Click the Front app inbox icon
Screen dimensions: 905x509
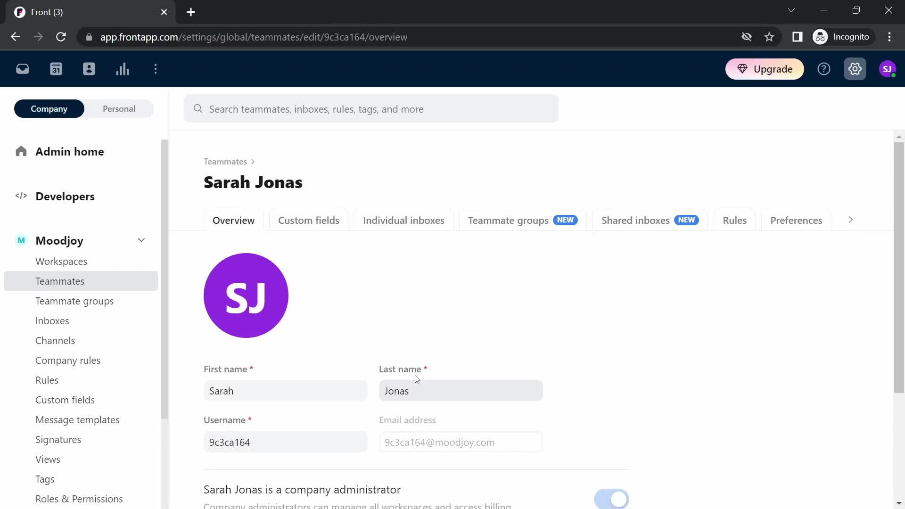point(22,70)
